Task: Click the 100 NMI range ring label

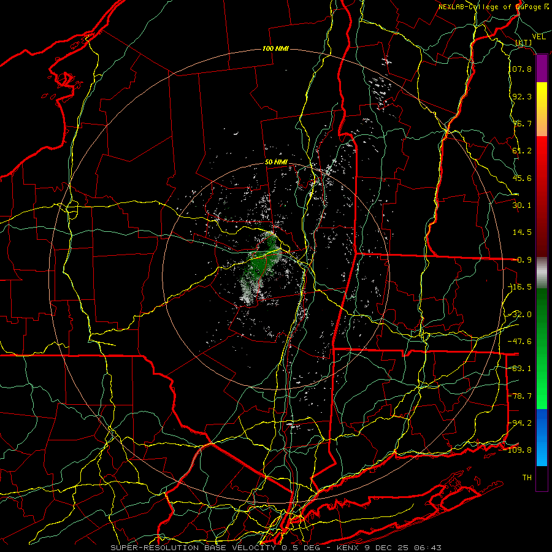Action: click(275, 48)
